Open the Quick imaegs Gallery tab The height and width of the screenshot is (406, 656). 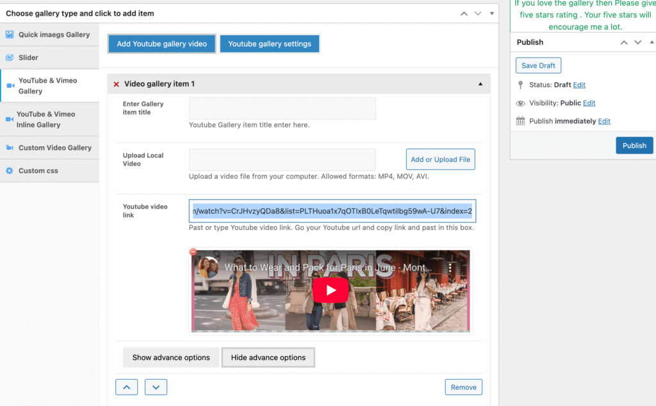(54, 35)
